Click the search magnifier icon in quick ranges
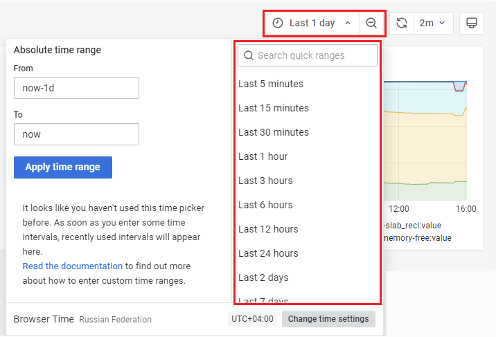 click(249, 55)
